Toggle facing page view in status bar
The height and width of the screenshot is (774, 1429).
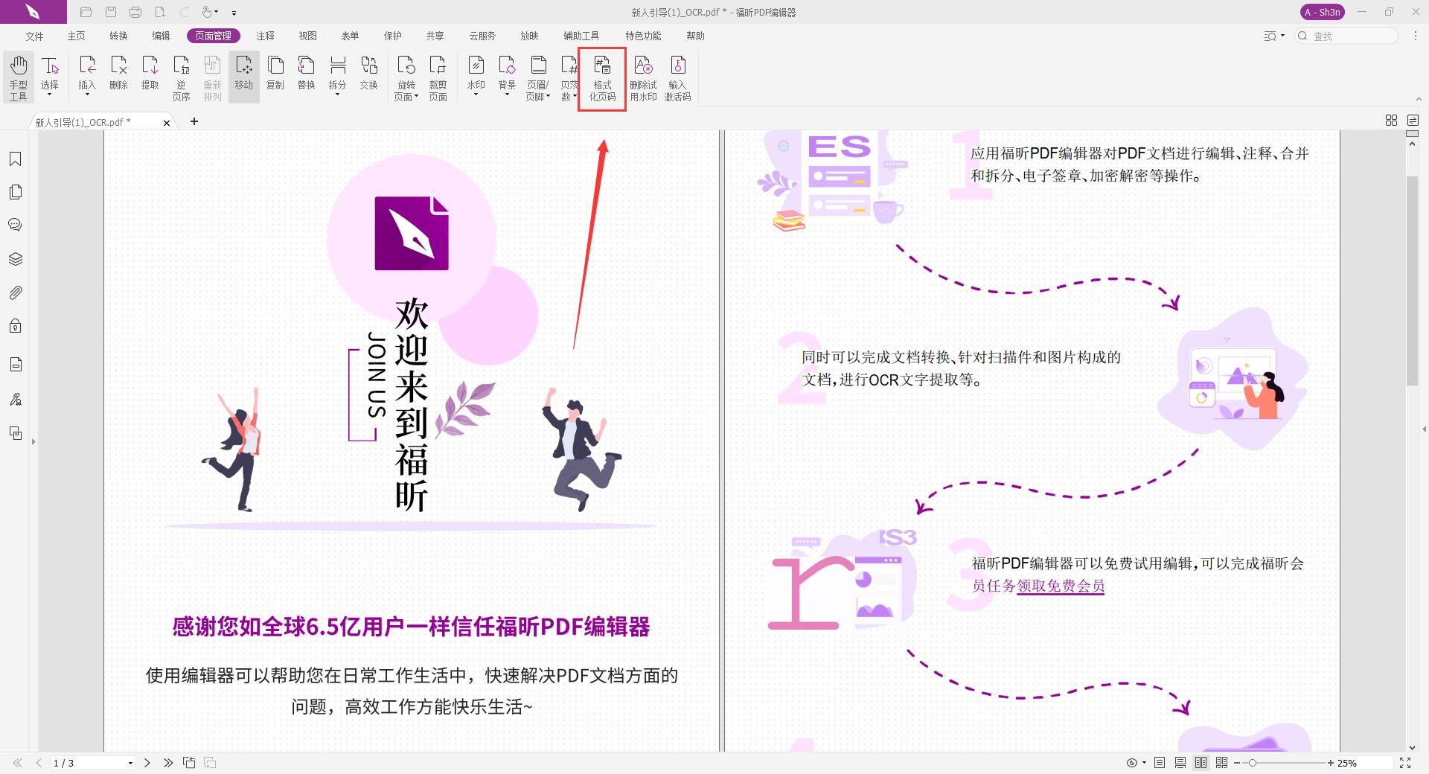click(x=1201, y=763)
